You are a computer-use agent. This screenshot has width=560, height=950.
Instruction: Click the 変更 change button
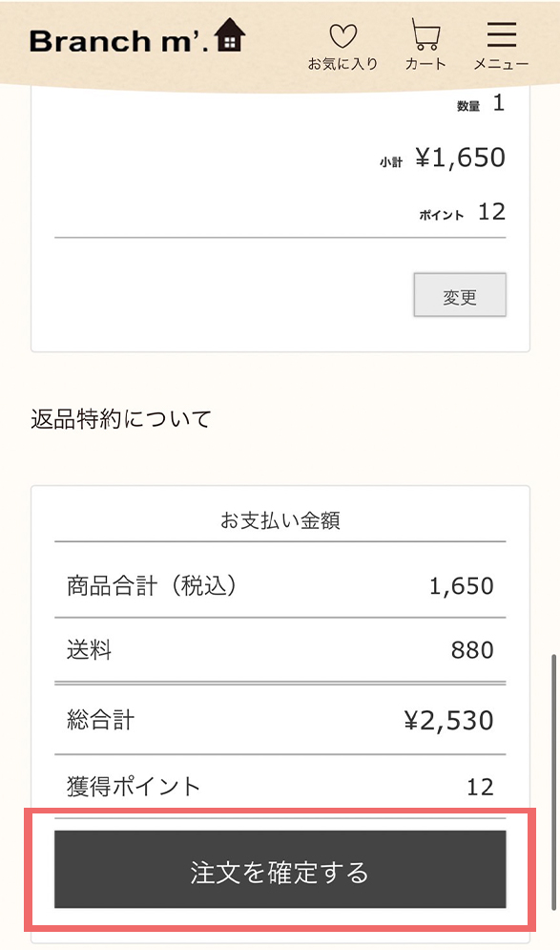click(x=460, y=295)
